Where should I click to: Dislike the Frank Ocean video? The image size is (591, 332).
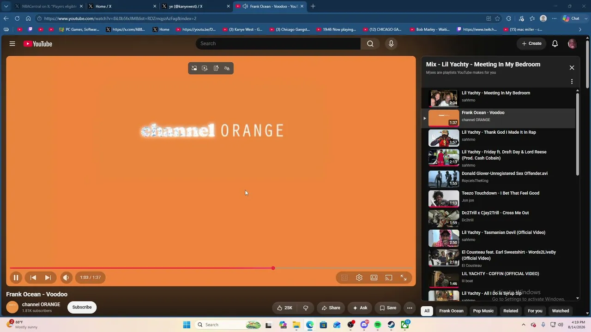(x=306, y=308)
